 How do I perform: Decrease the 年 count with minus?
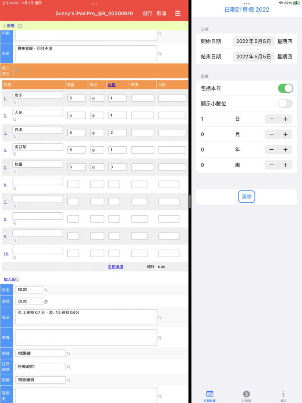coord(271,150)
